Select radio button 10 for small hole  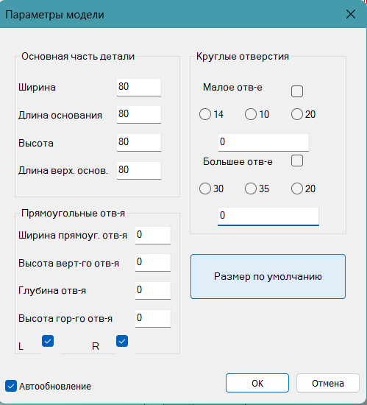click(251, 114)
